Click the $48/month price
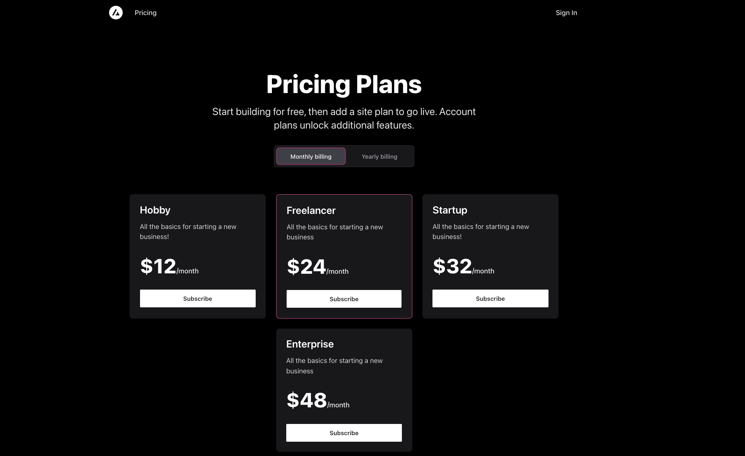Viewport: 745px width, 456px height. (x=318, y=400)
